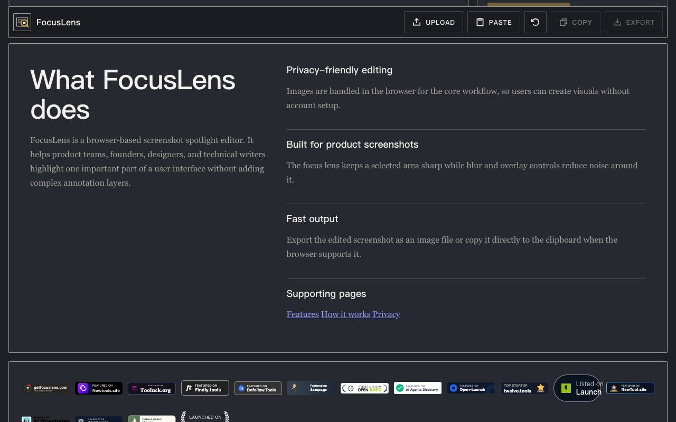The width and height of the screenshot is (676, 422).
Task: Open the Top Startup twelve.tools badge
Action: tap(524, 388)
